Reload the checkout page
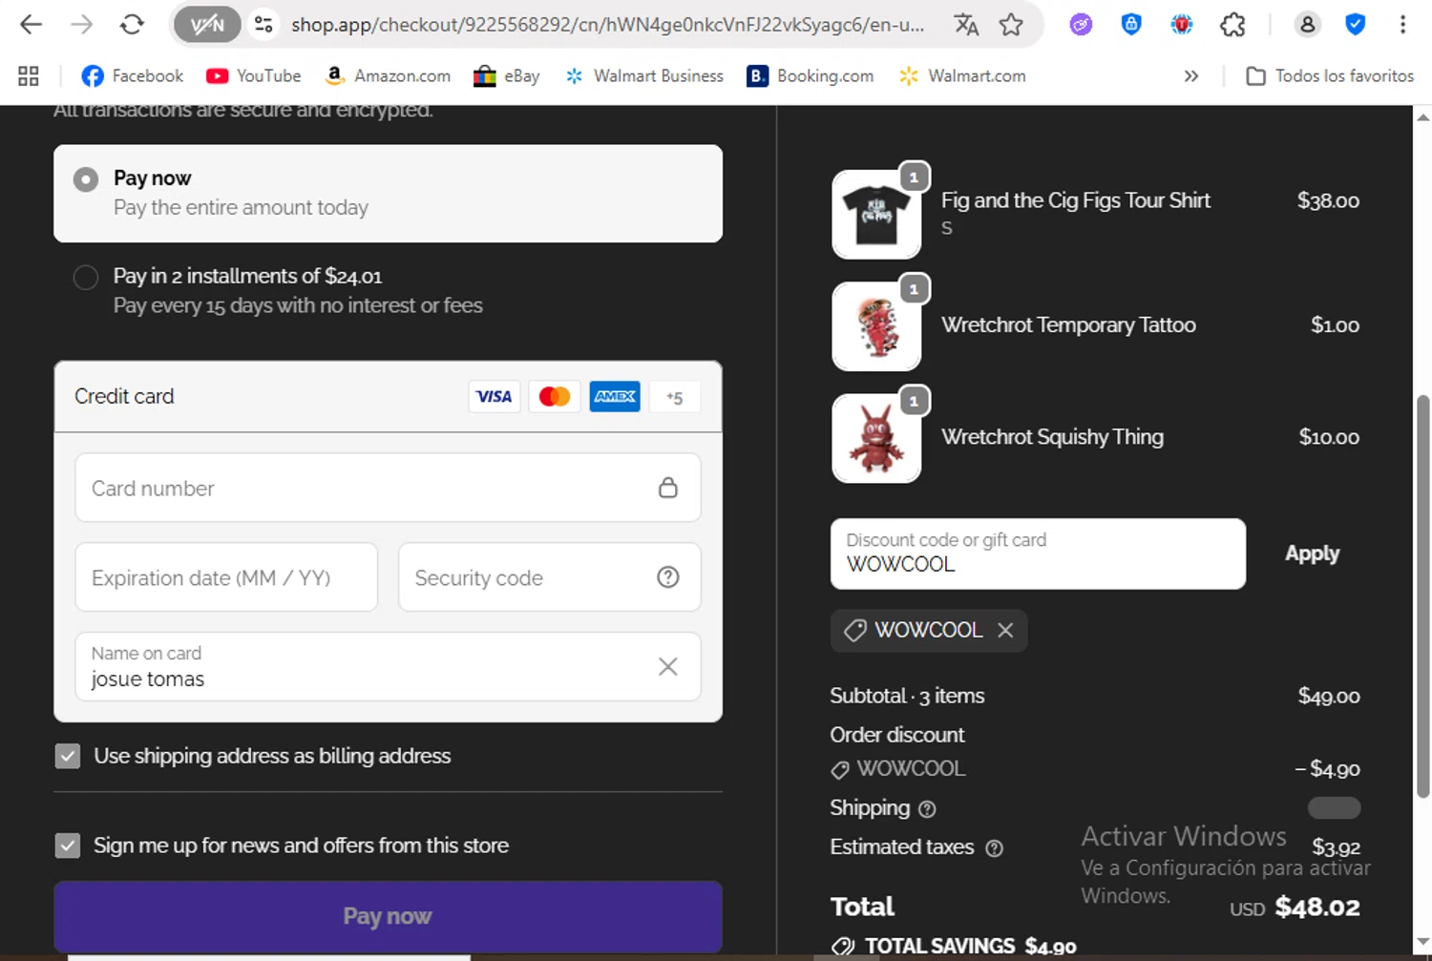1432x961 pixels. (x=132, y=25)
